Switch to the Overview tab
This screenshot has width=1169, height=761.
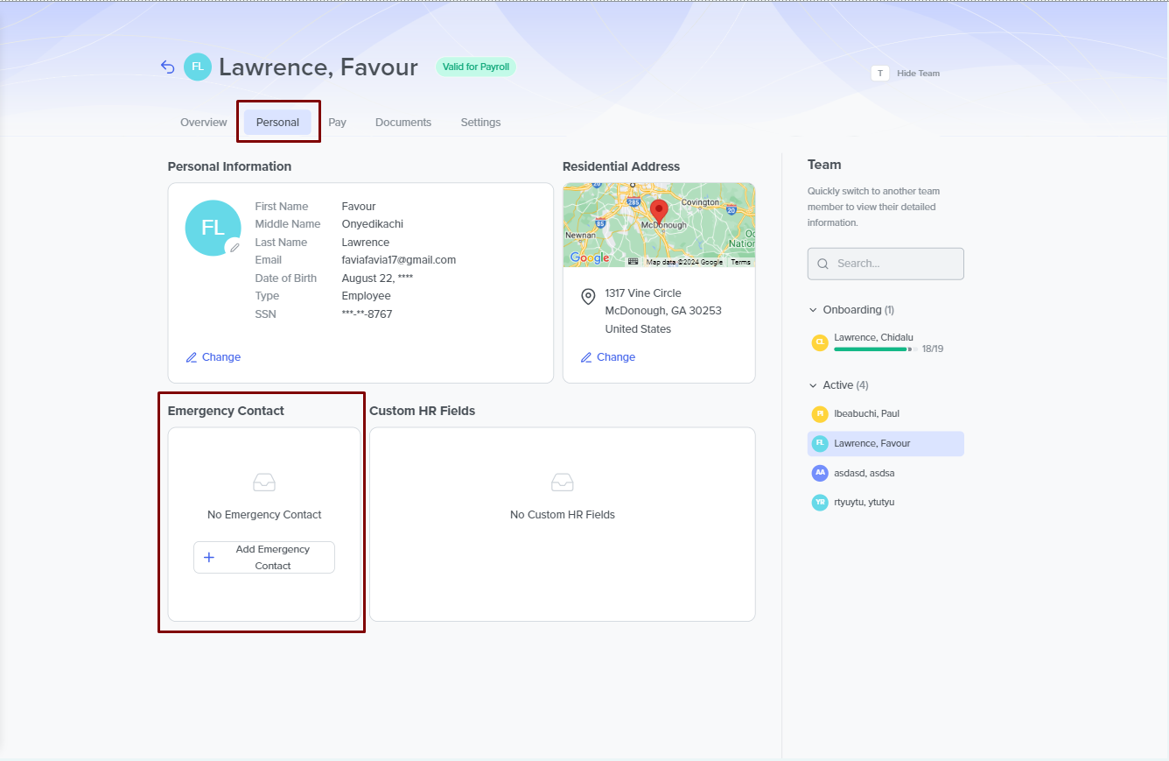(203, 123)
